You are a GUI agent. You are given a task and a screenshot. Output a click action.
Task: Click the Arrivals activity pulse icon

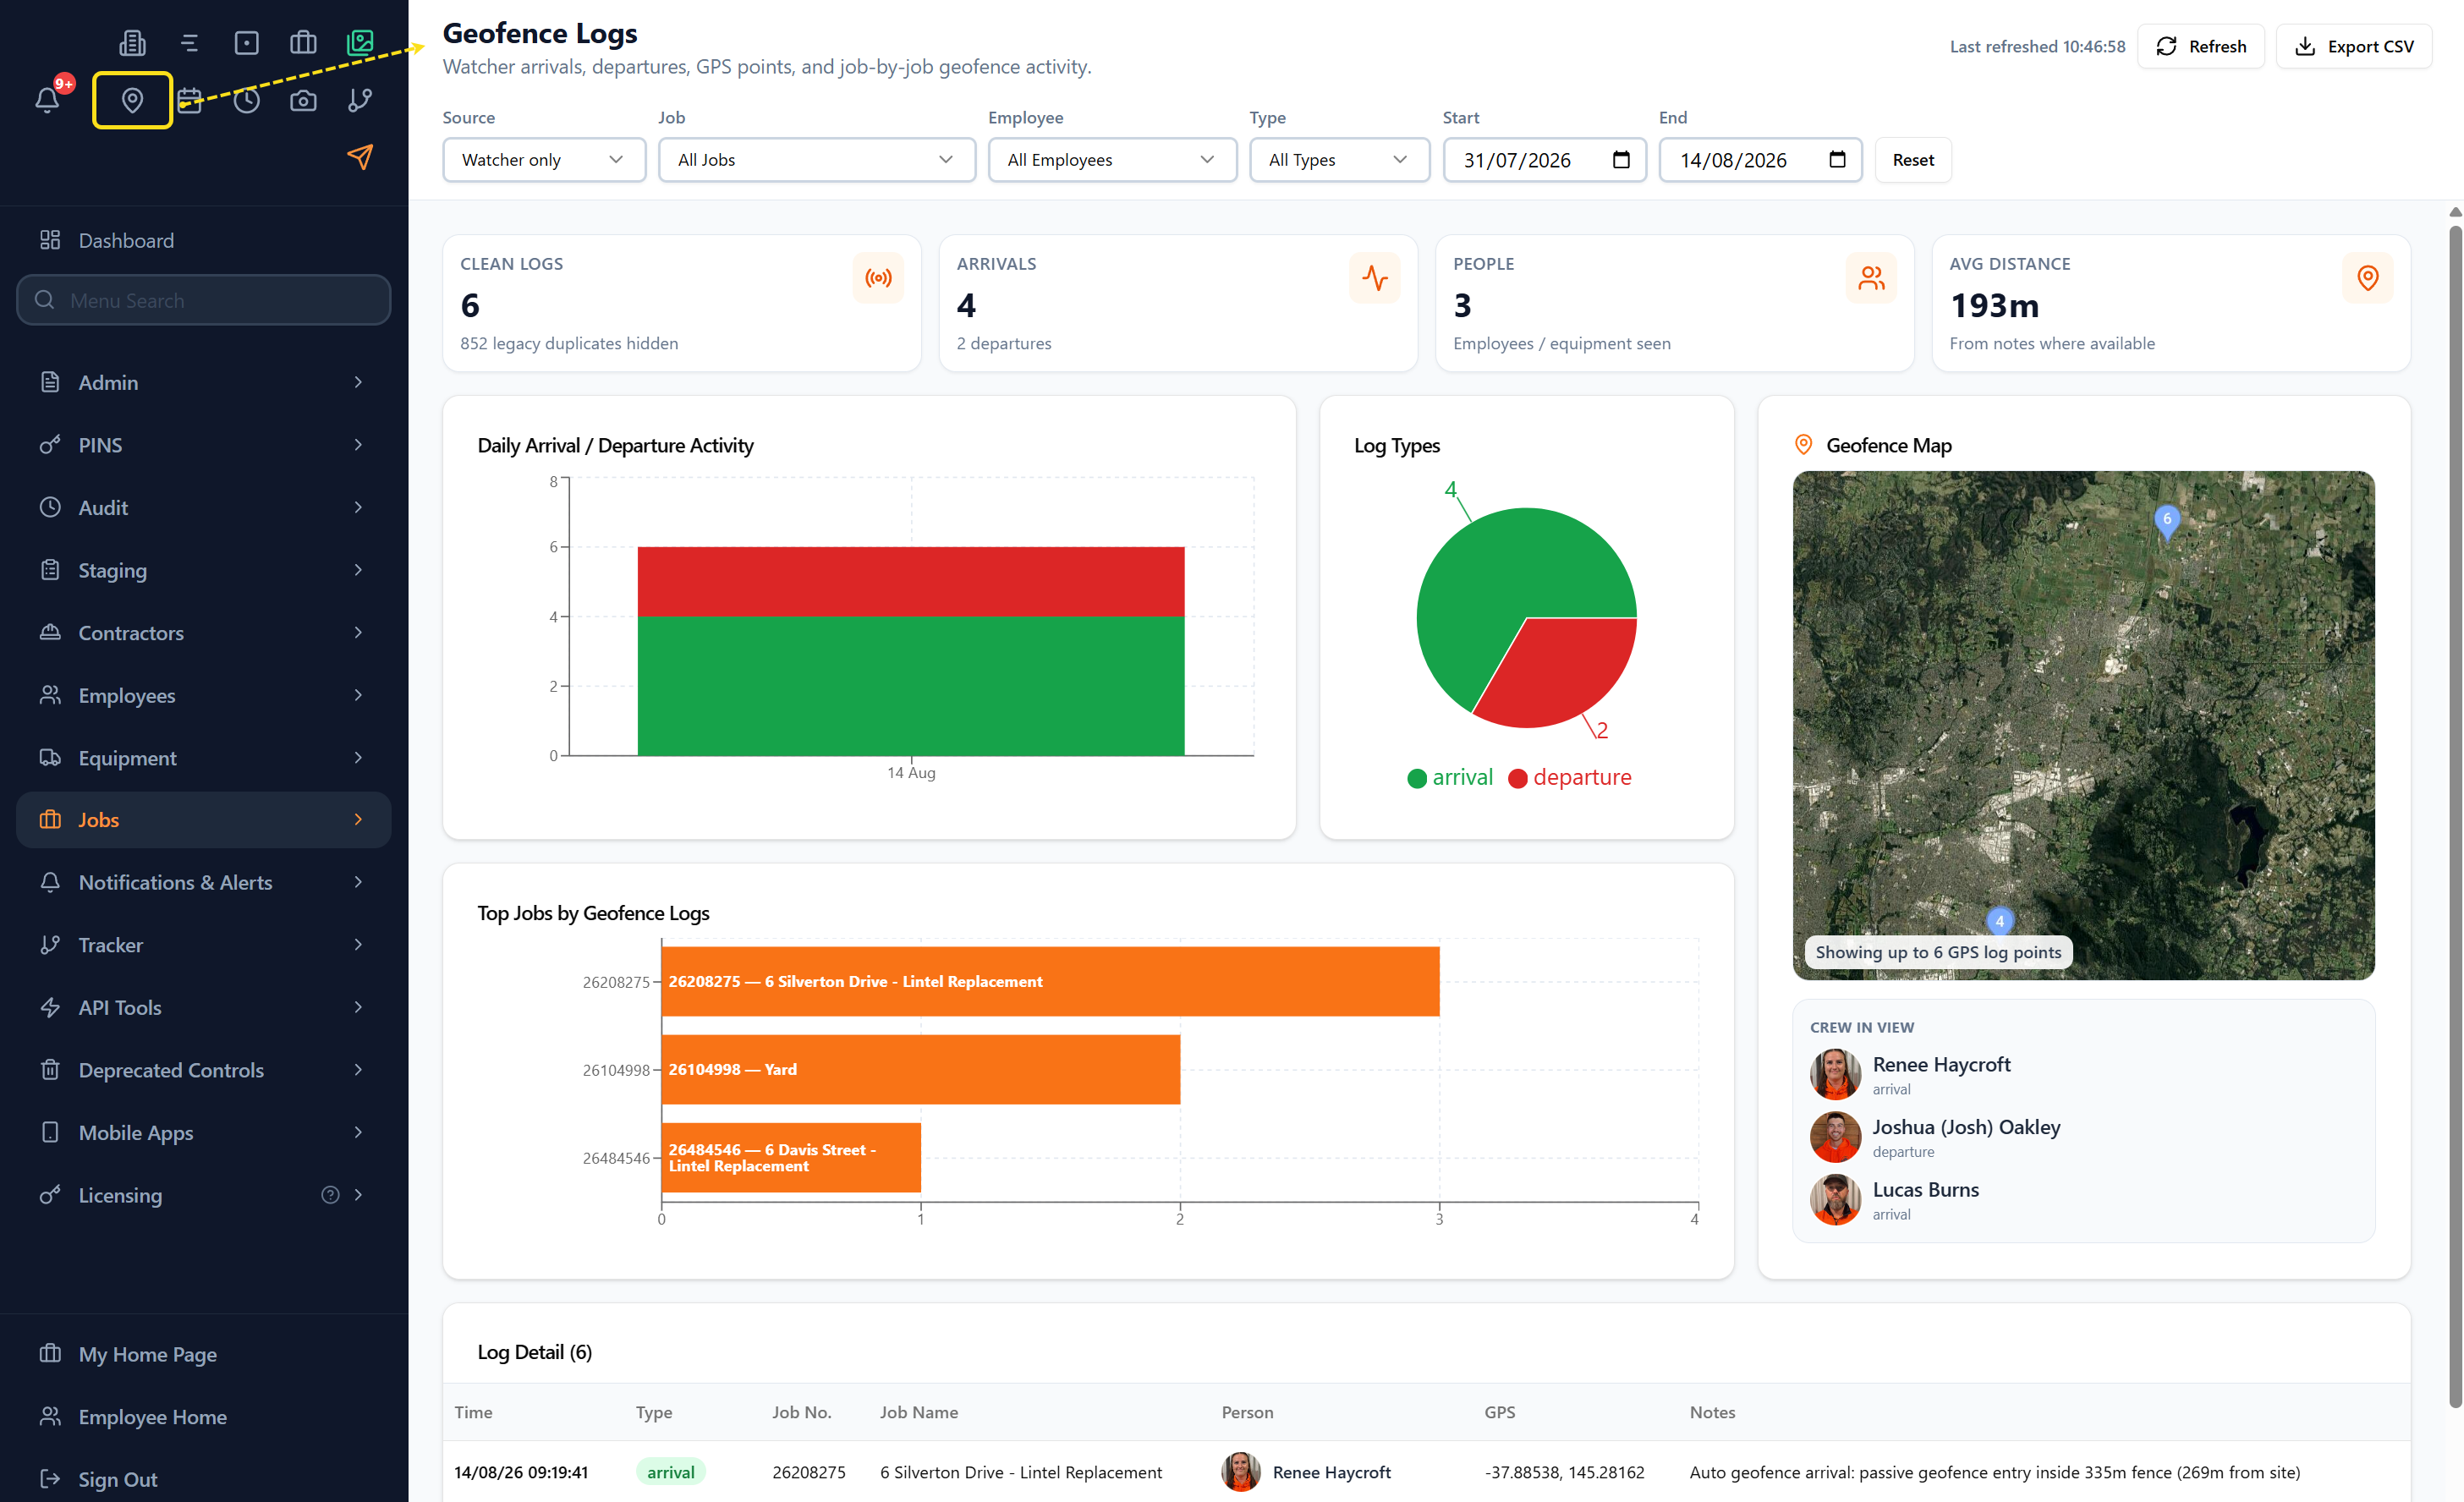[1375, 278]
